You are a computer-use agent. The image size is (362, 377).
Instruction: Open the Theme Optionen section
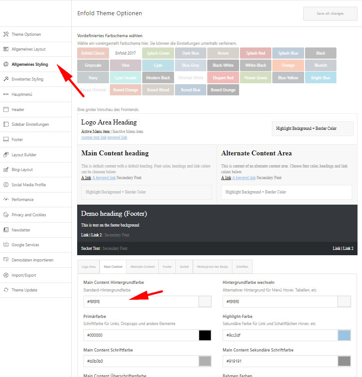pos(35,34)
